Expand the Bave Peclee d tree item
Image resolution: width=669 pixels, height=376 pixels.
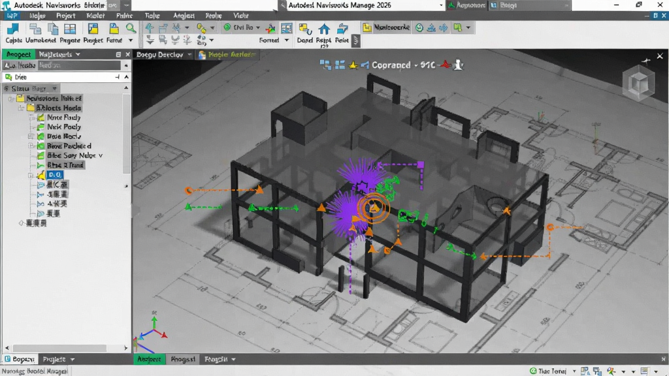[x=31, y=146]
